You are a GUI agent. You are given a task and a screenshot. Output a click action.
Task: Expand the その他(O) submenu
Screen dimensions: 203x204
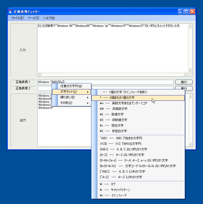tap(71, 103)
